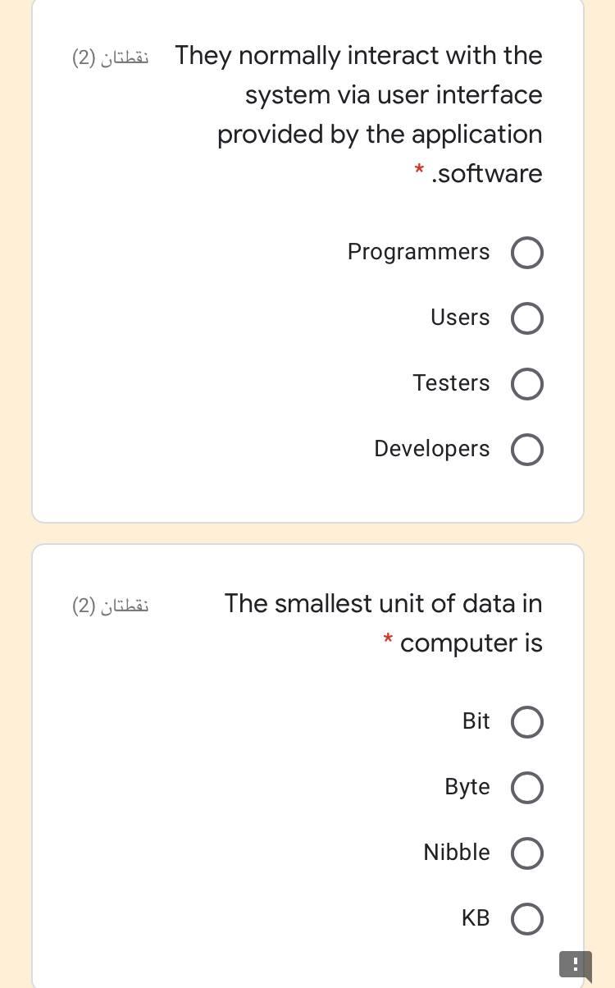Click the "Users" answer label
The image size is (615, 988).
[459, 318]
